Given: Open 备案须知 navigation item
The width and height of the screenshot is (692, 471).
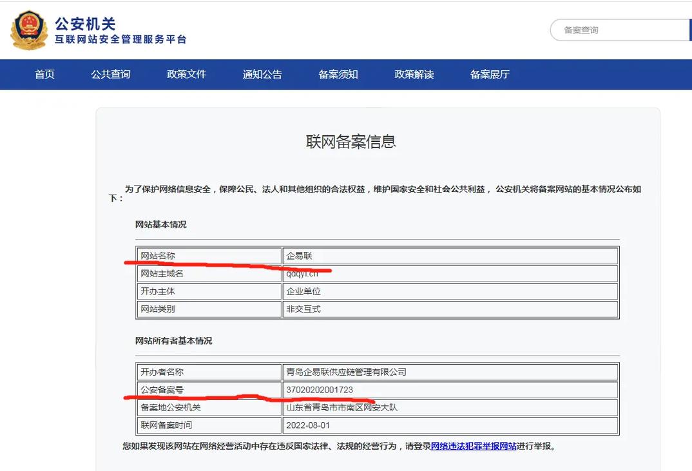Looking at the screenshot, I should pyautogui.click(x=338, y=74).
